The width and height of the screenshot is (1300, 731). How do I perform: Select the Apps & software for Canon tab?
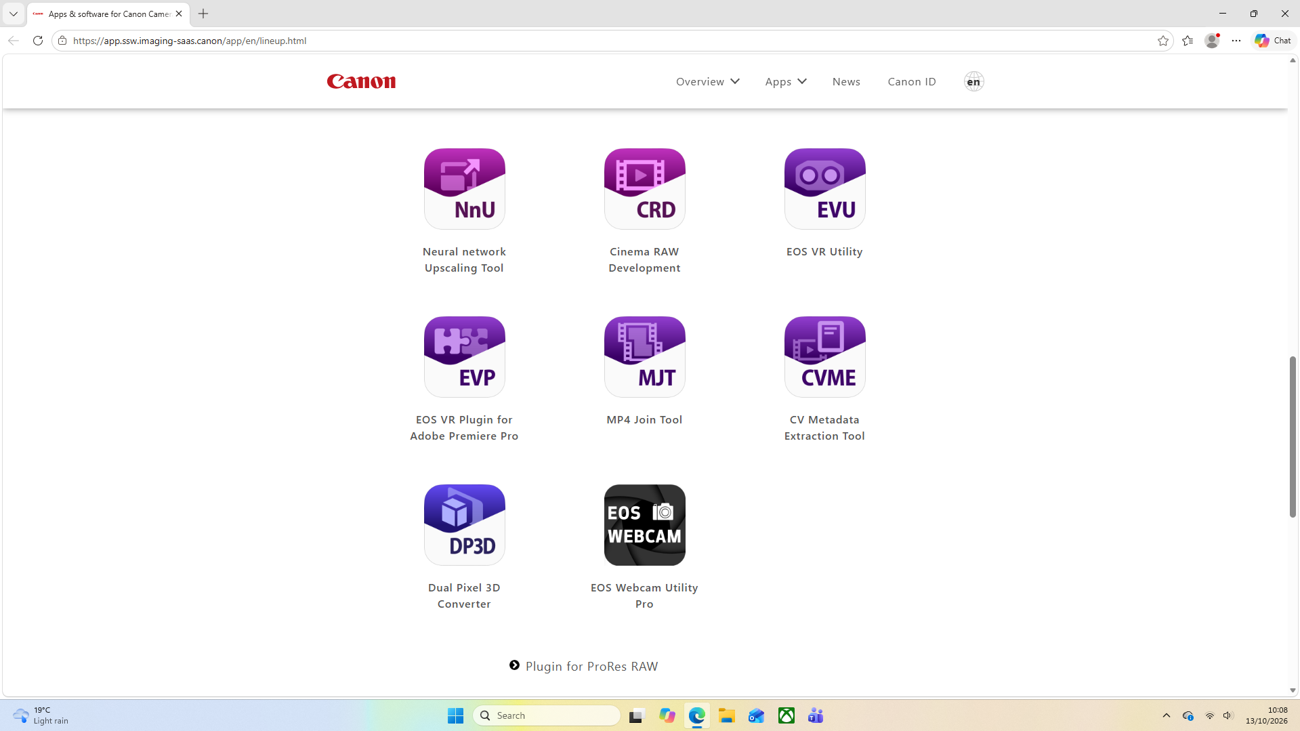coord(108,14)
